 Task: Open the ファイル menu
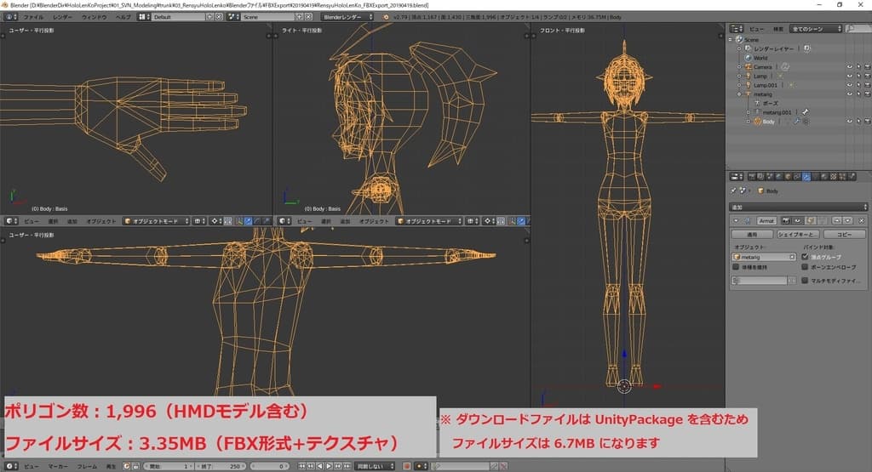tap(34, 17)
